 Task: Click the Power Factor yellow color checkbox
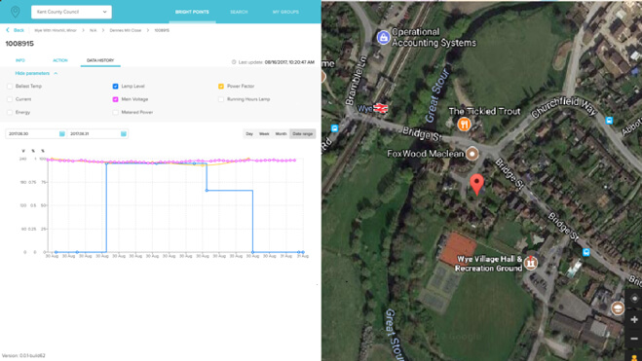[221, 87]
